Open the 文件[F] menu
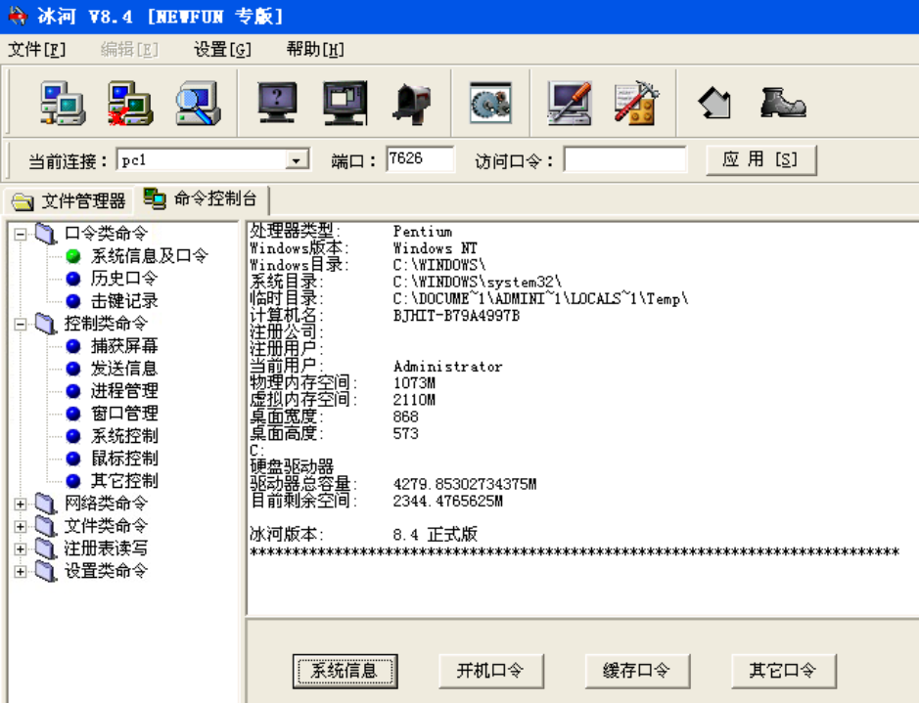919x703 pixels. coord(36,49)
